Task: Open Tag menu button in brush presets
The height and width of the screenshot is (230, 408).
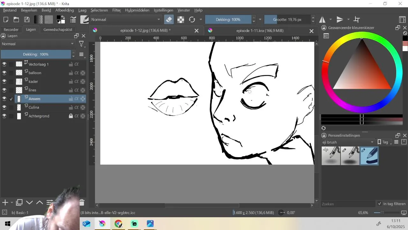Action: point(385,142)
